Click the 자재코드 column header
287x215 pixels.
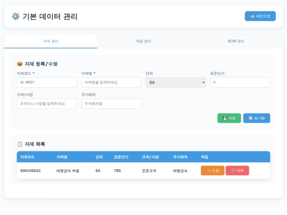(27, 157)
